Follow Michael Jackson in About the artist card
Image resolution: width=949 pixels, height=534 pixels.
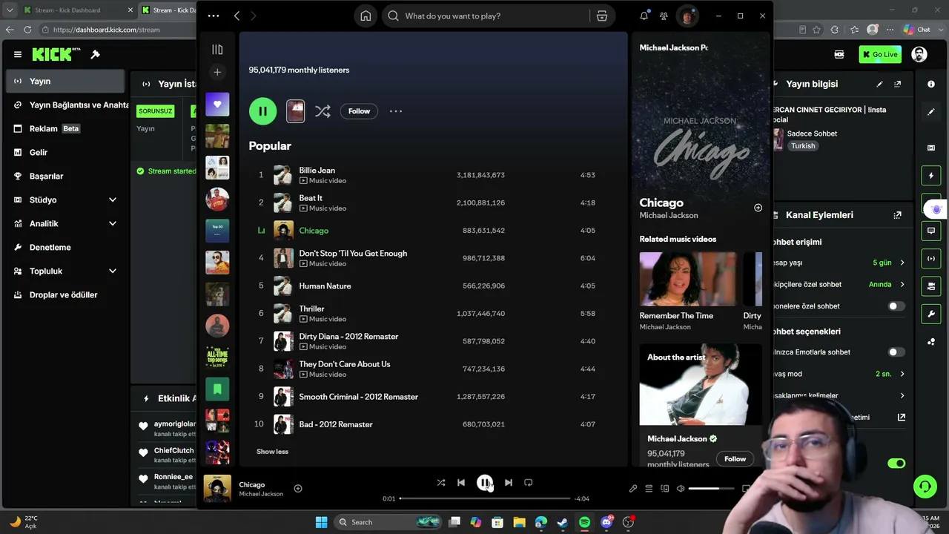(735, 459)
